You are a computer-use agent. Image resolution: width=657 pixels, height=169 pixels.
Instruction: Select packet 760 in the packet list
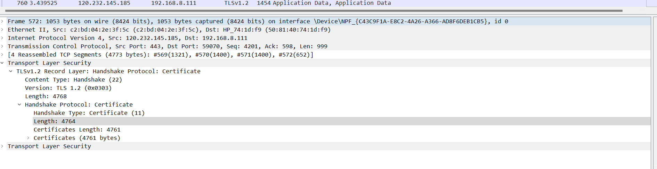click(204, 3)
